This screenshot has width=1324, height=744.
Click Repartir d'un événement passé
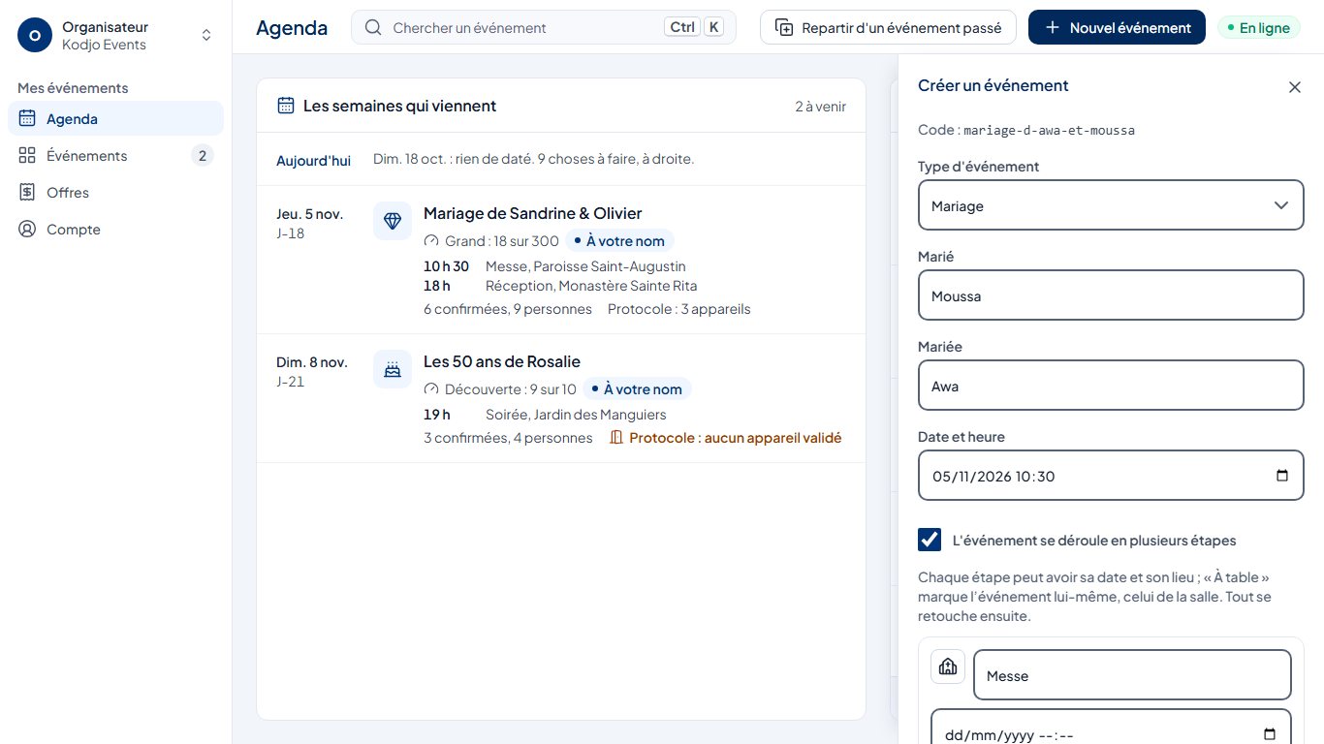[888, 27]
